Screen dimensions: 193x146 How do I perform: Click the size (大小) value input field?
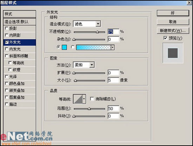point(113,80)
